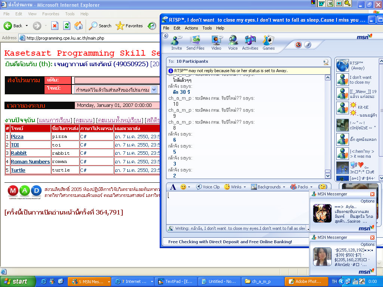
Task: Go to the IE Home page icon
Action: click(79, 26)
